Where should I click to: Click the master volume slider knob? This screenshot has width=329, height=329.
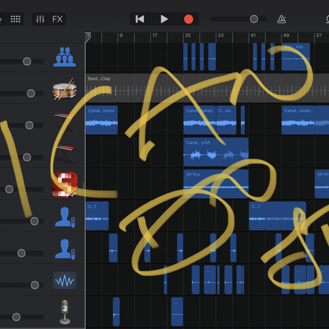click(x=254, y=19)
